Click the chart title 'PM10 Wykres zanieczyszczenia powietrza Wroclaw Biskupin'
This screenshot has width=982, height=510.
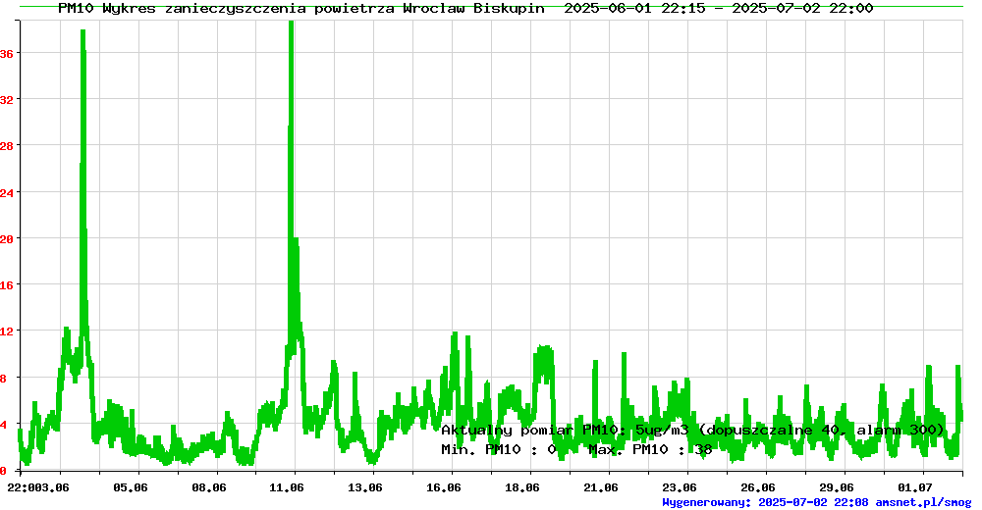[301, 9]
